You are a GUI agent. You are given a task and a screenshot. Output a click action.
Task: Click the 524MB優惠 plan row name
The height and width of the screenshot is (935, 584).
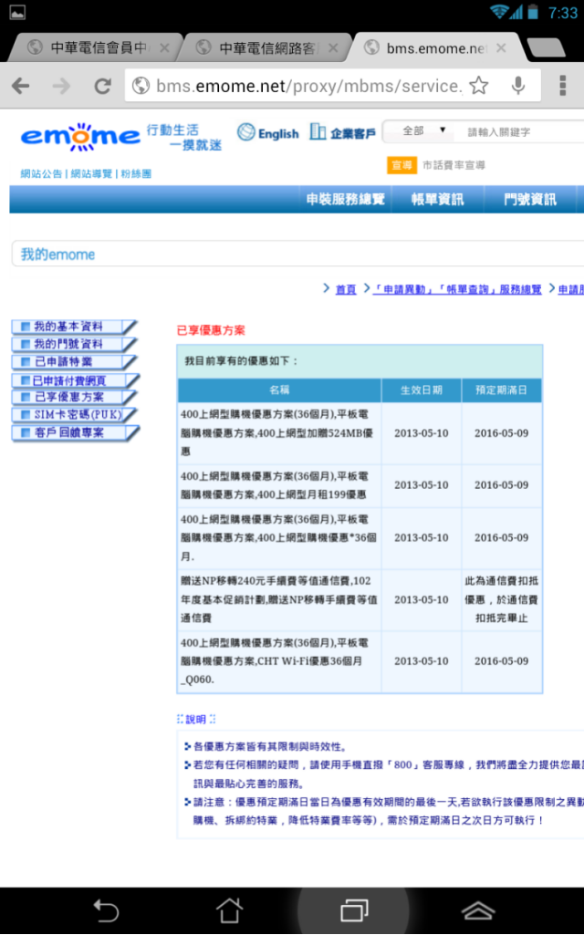[279, 433]
